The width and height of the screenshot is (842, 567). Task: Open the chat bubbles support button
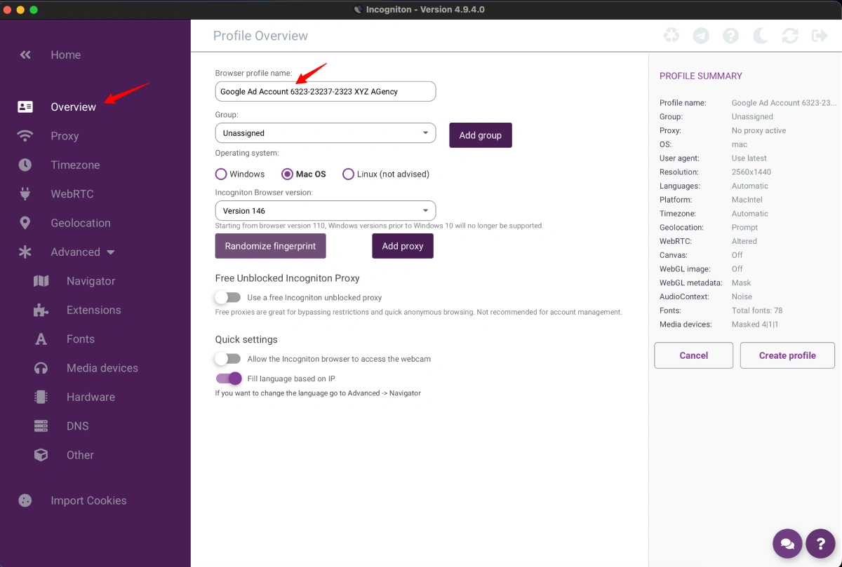point(787,543)
